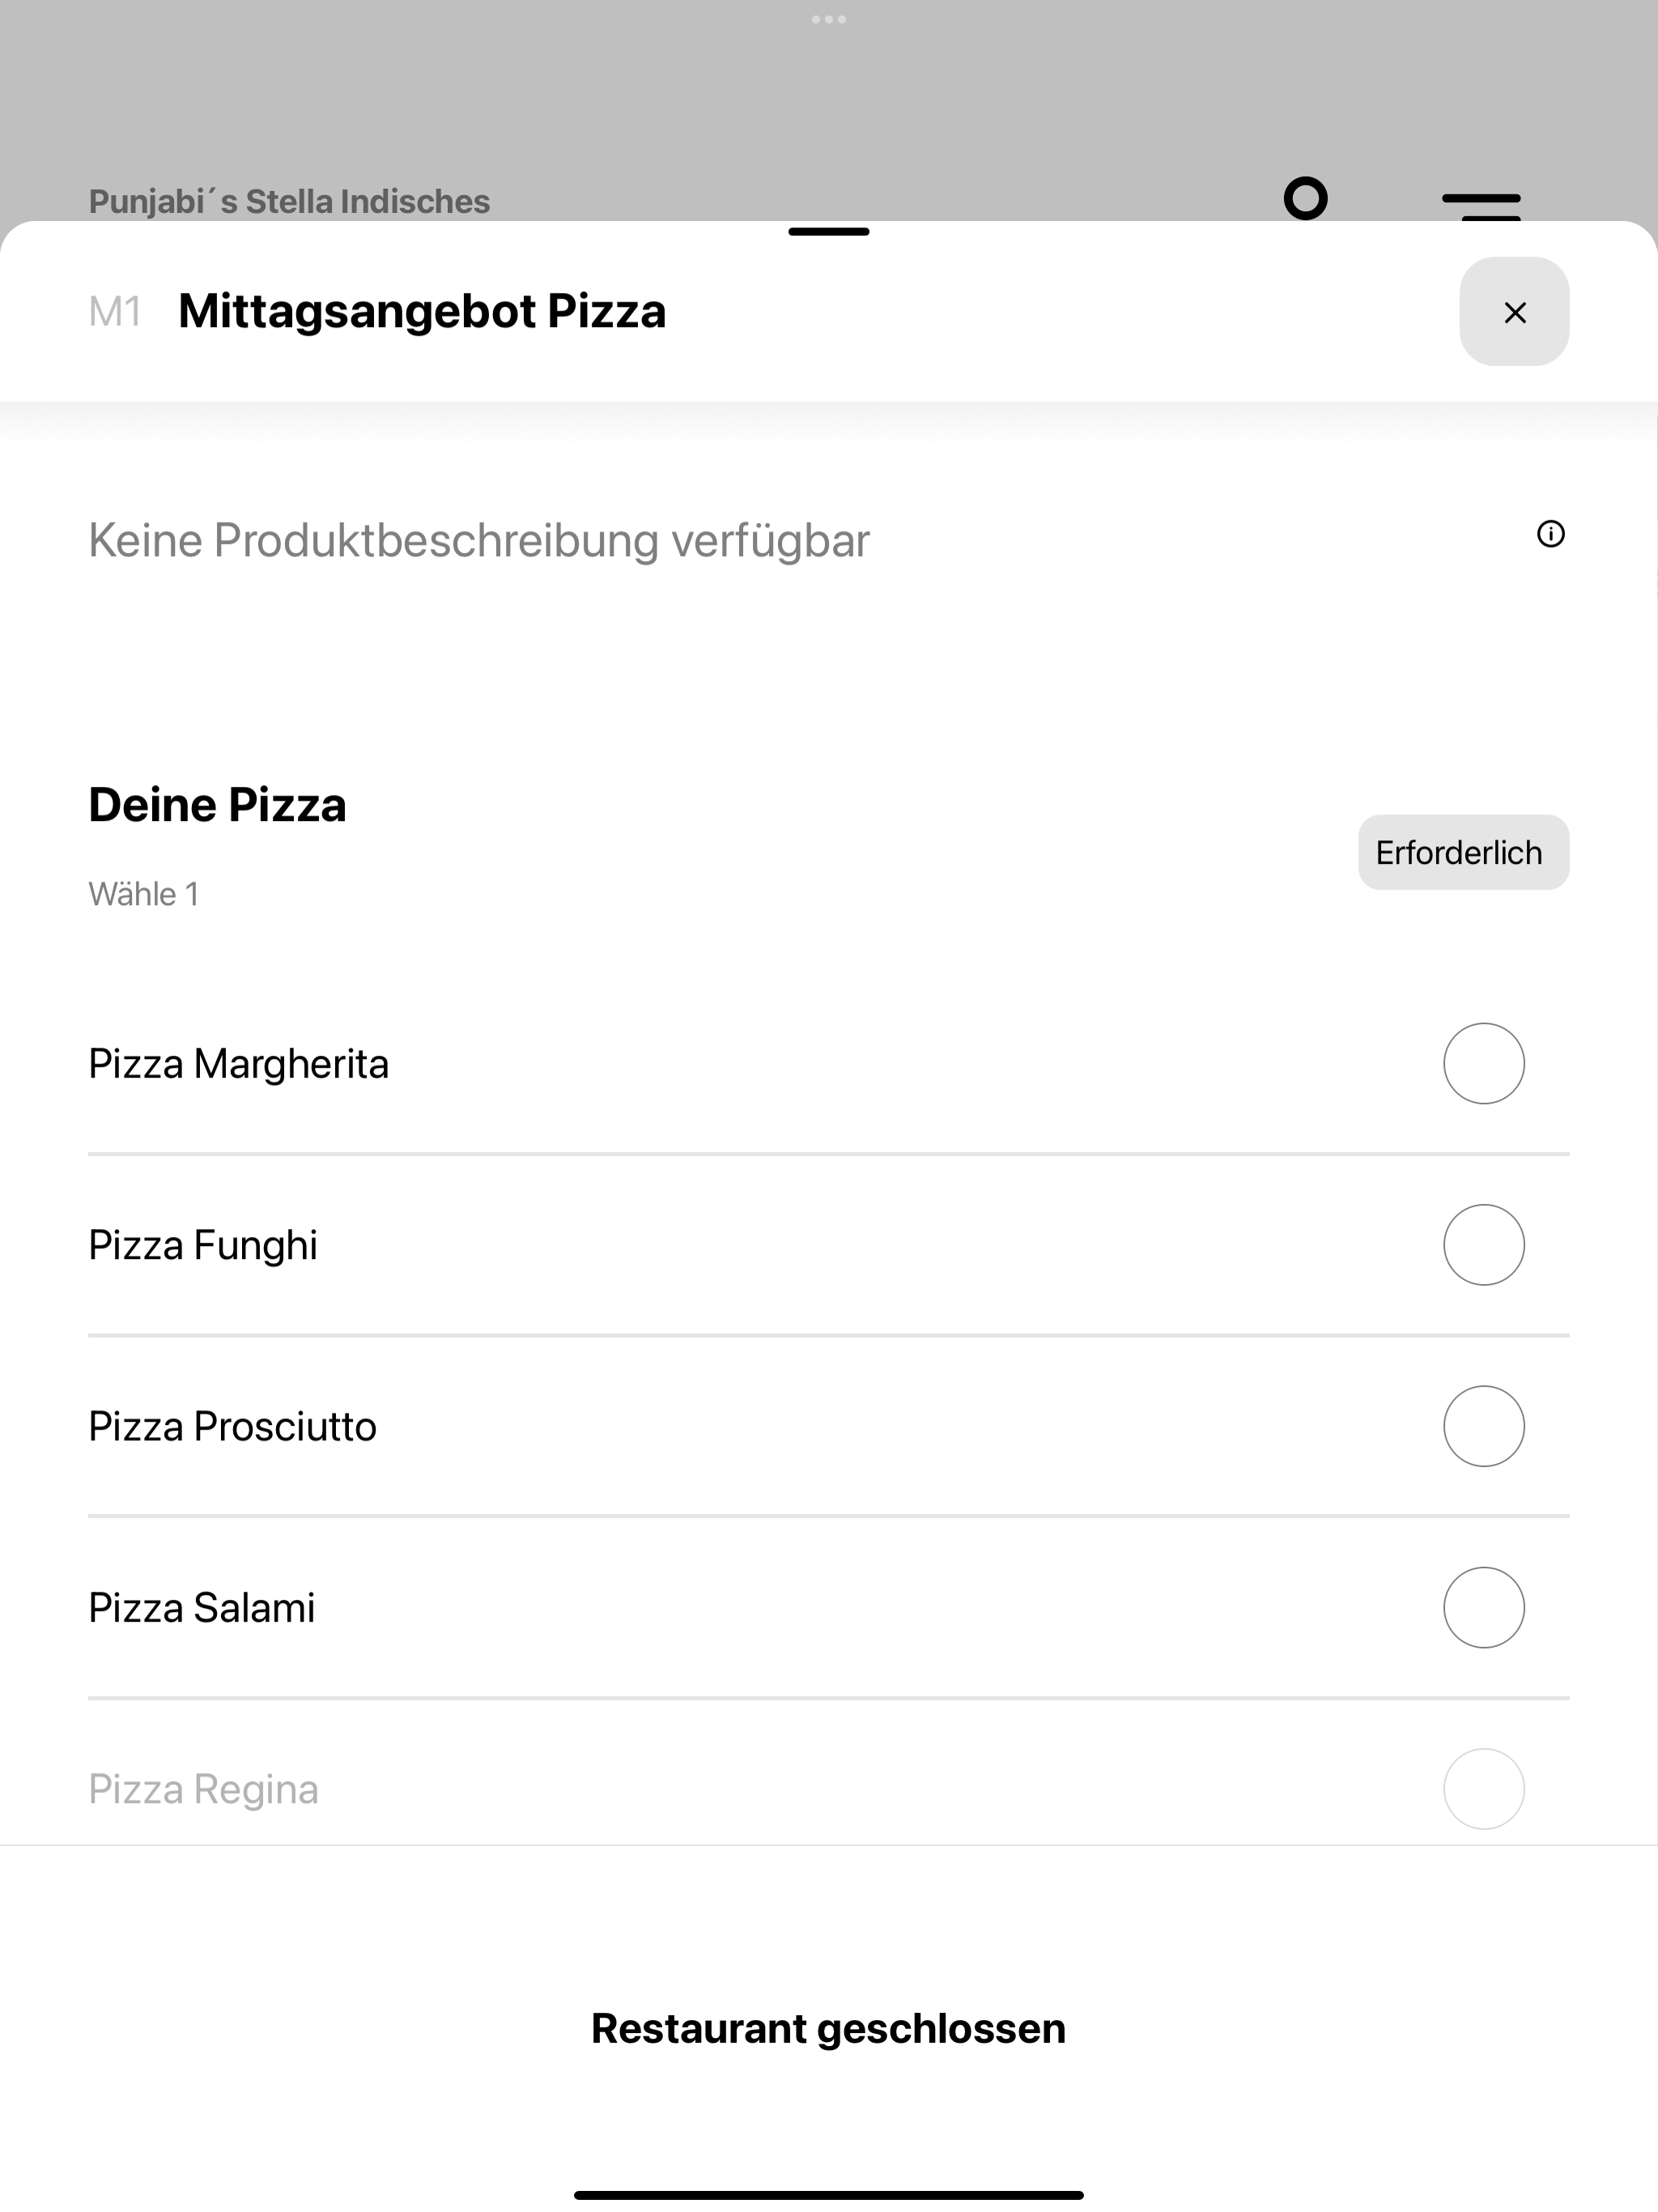Screen dimensions: 1658x2212
Task: Tap the Erforderlich badge
Action: click(x=1463, y=852)
